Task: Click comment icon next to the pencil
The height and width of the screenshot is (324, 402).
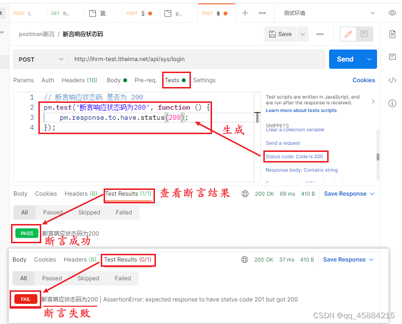Action: [x=363, y=34]
